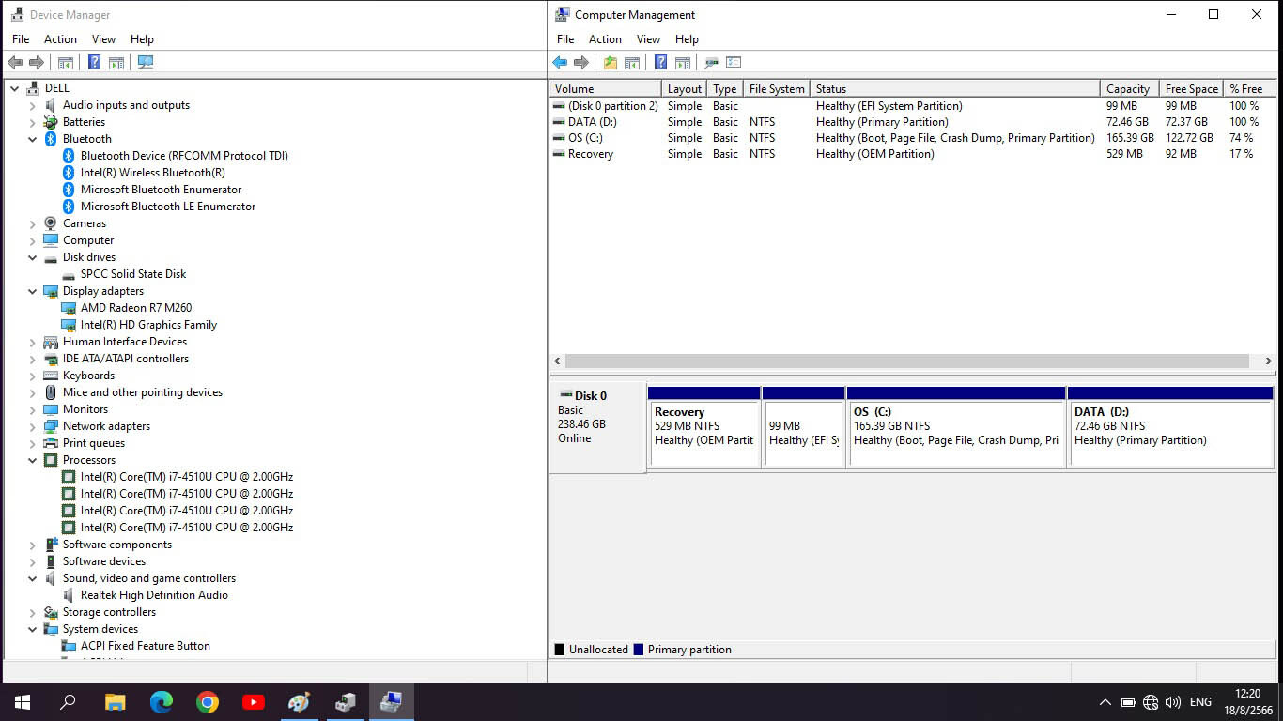Click the network globe icon in system tray

[x=1151, y=702]
